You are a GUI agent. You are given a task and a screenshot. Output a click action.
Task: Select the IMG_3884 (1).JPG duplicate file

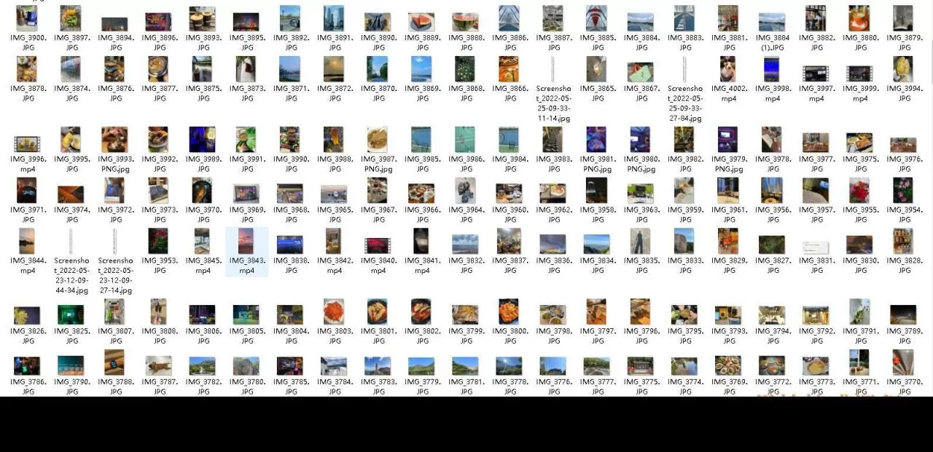click(x=772, y=21)
